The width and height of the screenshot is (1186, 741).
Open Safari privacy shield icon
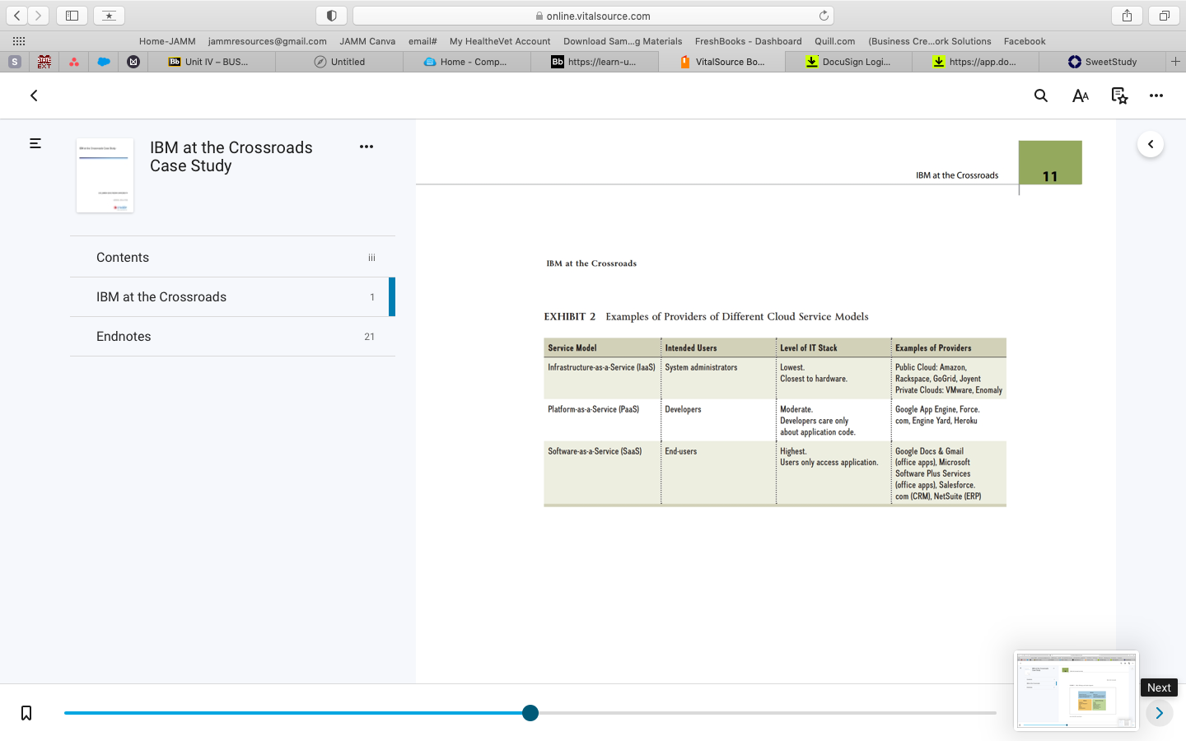(331, 15)
